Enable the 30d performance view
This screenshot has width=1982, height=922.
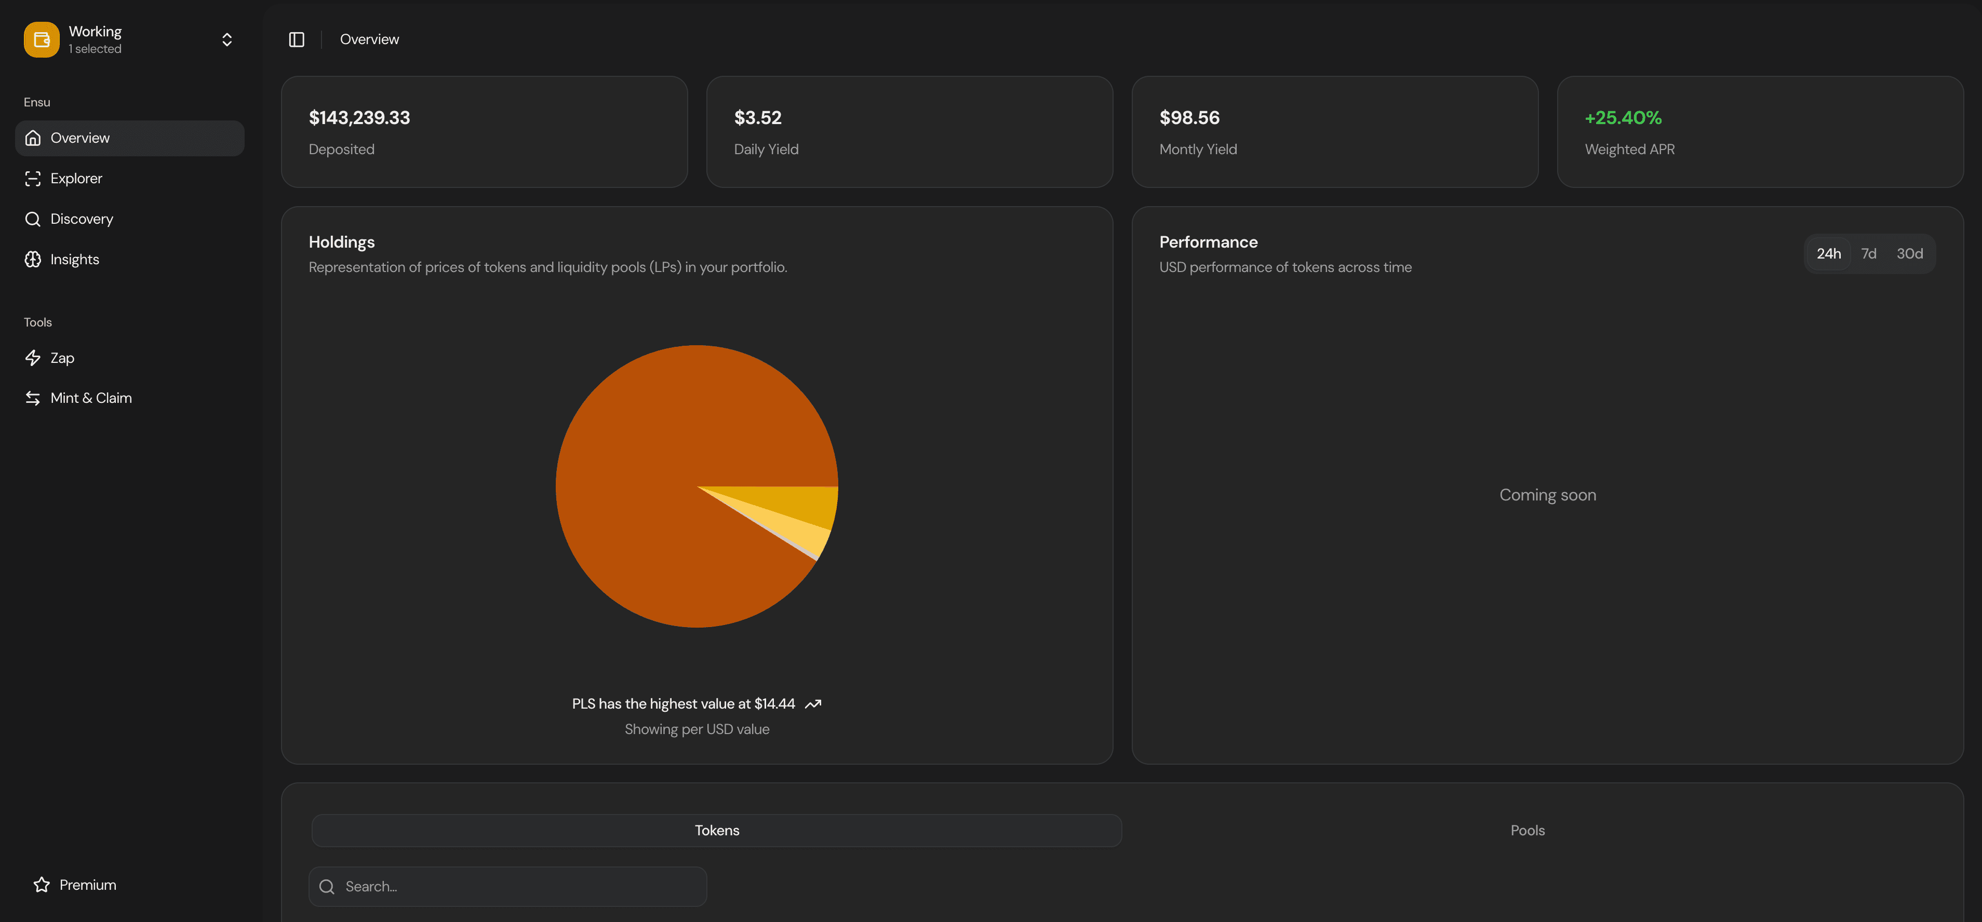[x=1909, y=253]
